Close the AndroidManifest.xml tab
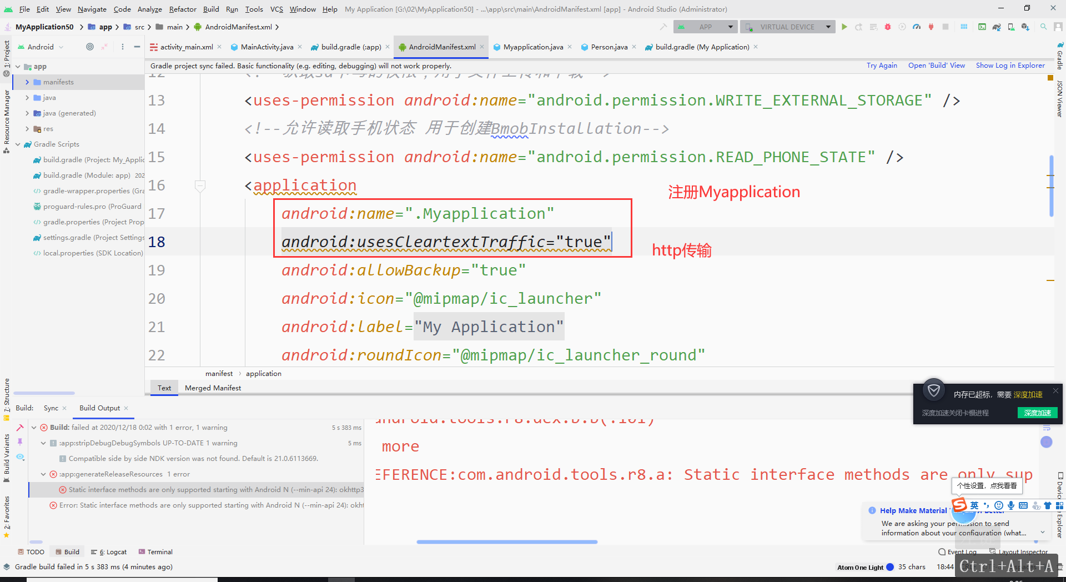Screen dimensions: 1066x582 pos(482,47)
